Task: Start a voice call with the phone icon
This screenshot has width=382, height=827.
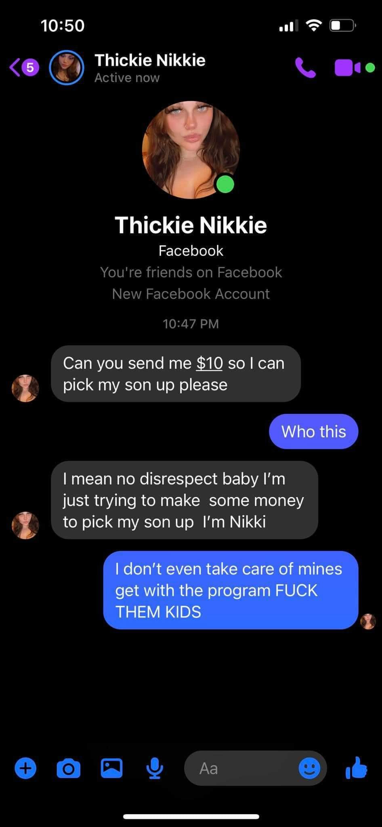Action: 305,67
